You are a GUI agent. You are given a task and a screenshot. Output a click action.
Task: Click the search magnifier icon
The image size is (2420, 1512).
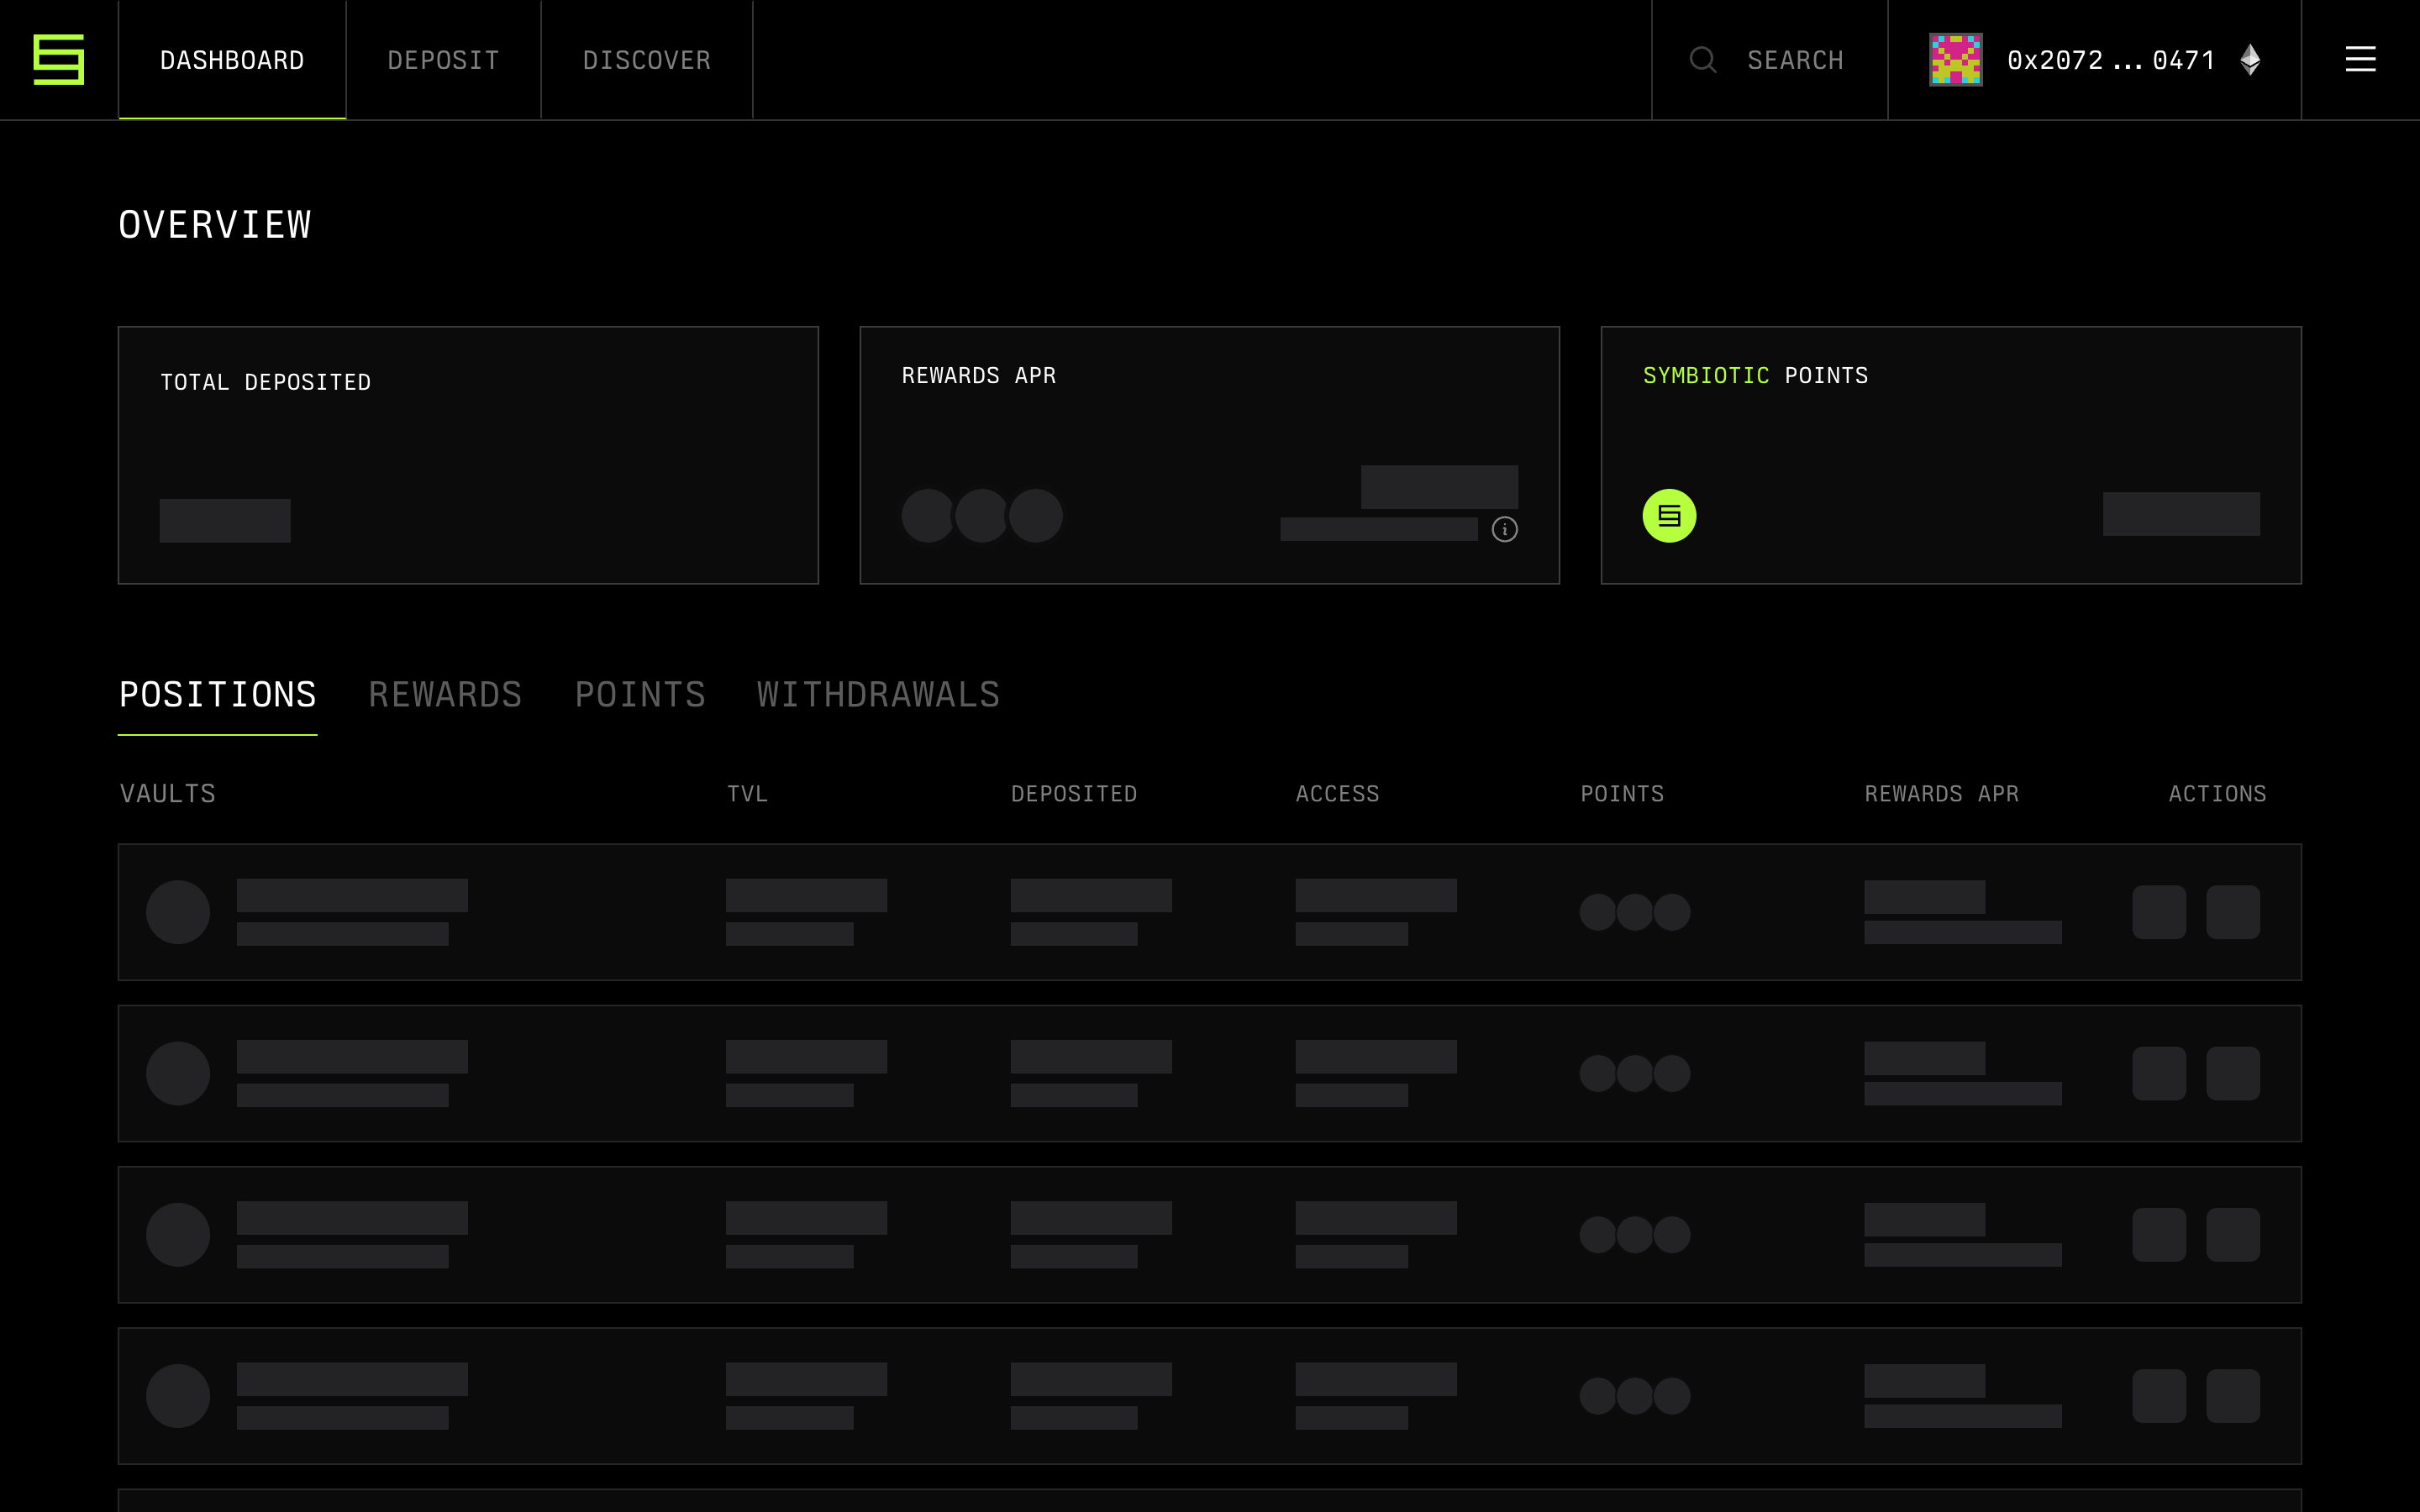coord(1703,60)
